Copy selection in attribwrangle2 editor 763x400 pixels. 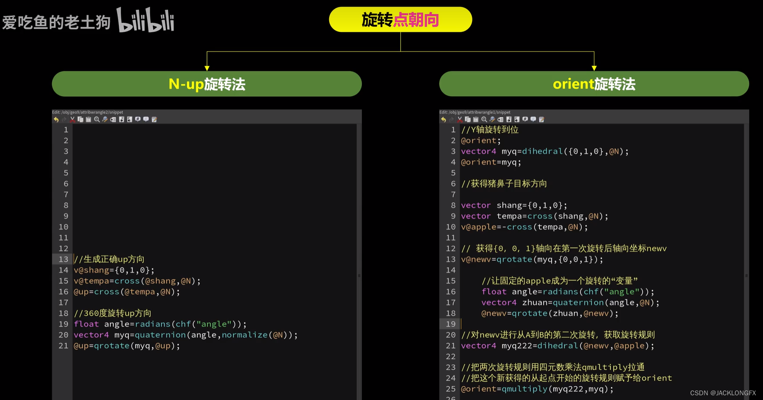coord(80,119)
